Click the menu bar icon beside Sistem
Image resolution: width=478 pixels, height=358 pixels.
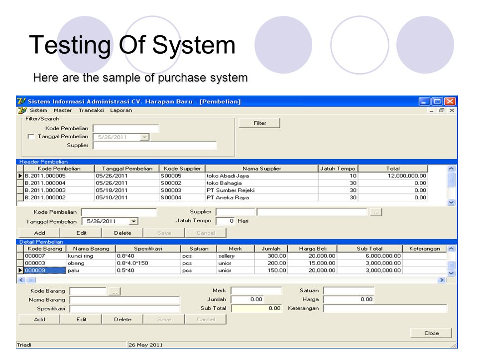coord(22,110)
